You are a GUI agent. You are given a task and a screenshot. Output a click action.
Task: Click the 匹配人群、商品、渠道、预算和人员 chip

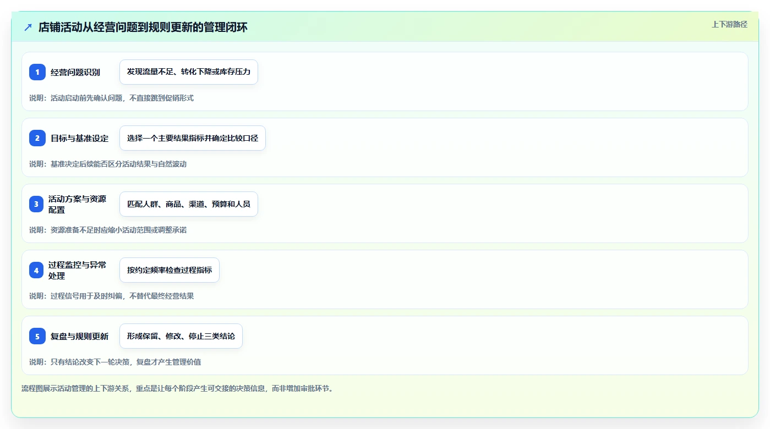pos(189,204)
